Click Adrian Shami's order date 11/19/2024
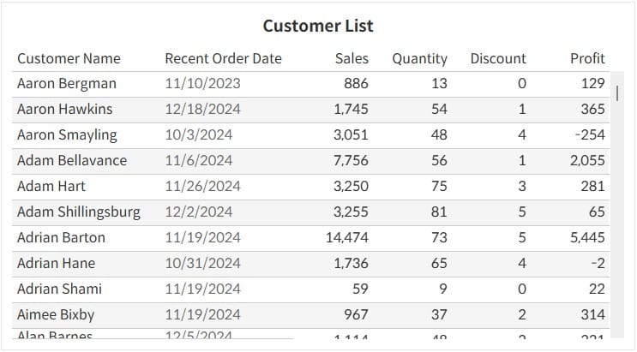This screenshot has height=352, width=637. (x=203, y=289)
